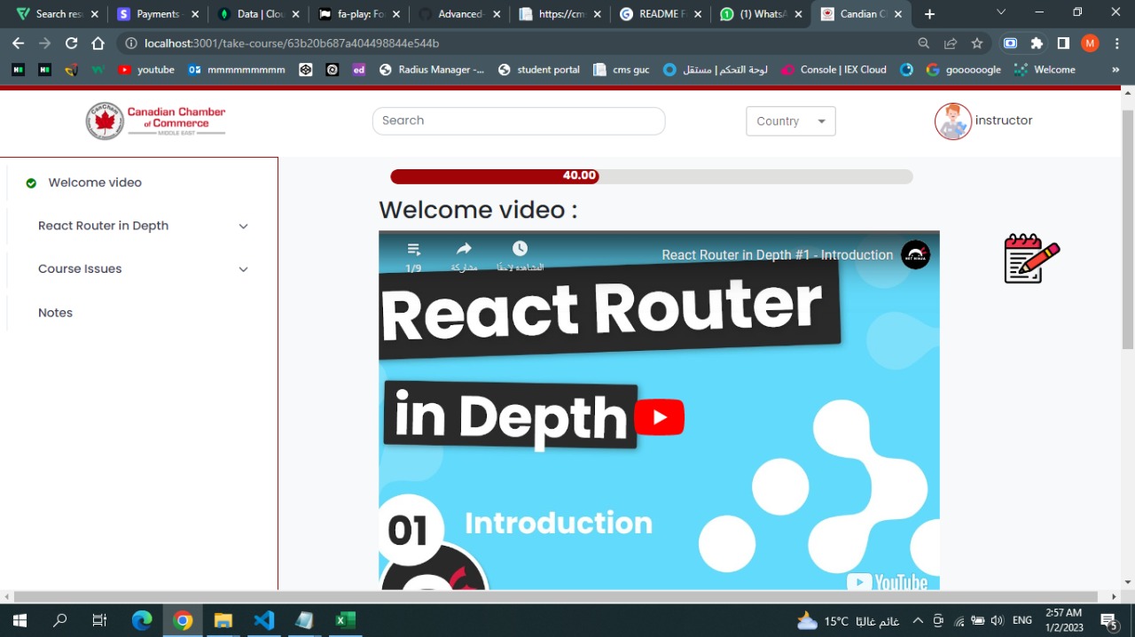This screenshot has width=1135, height=637.
Task: Click the address bar URL
Action: click(x=292, y=43)
